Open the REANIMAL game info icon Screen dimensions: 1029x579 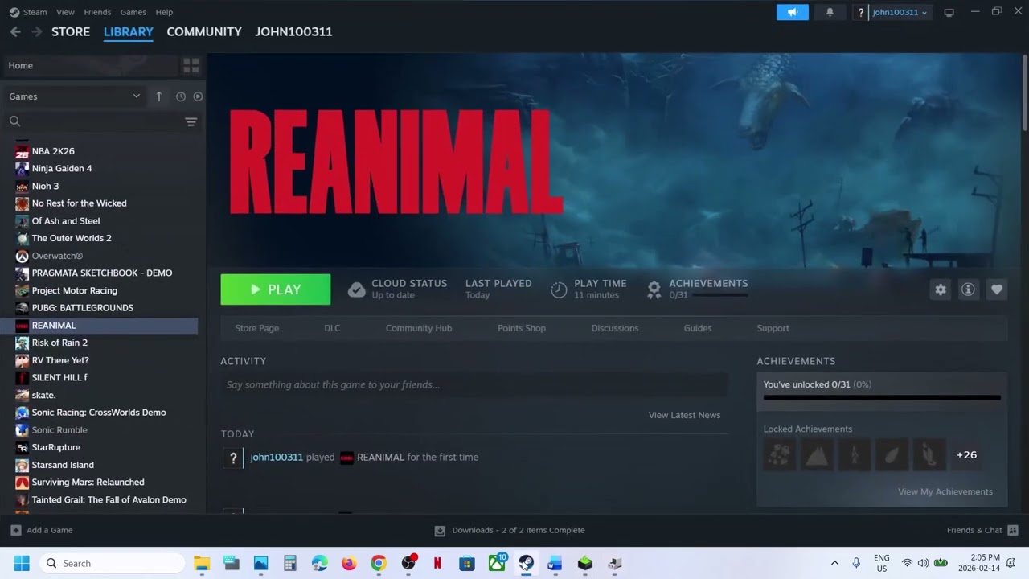[968, 289]
